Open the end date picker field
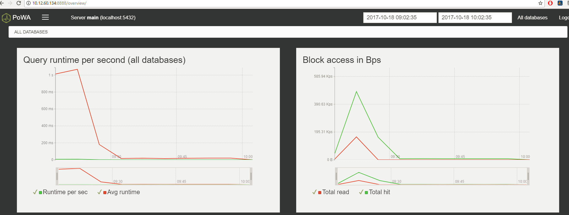Screen dimensions: 569x215 click(x=475, y=17)
